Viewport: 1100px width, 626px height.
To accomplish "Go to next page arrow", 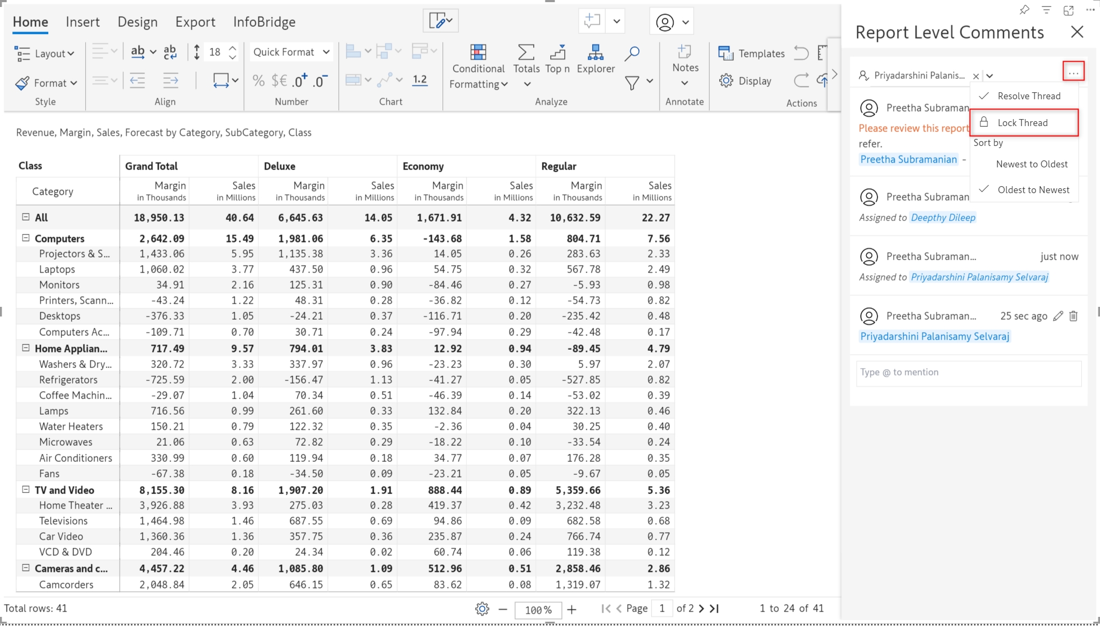I will tap(702, 608).
